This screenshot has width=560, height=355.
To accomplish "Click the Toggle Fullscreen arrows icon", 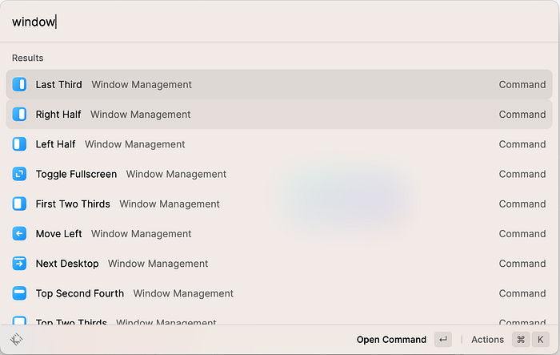I will click(19, 174).
